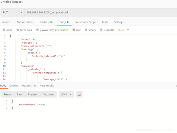Switch response view to Pretty

(7, 94)
